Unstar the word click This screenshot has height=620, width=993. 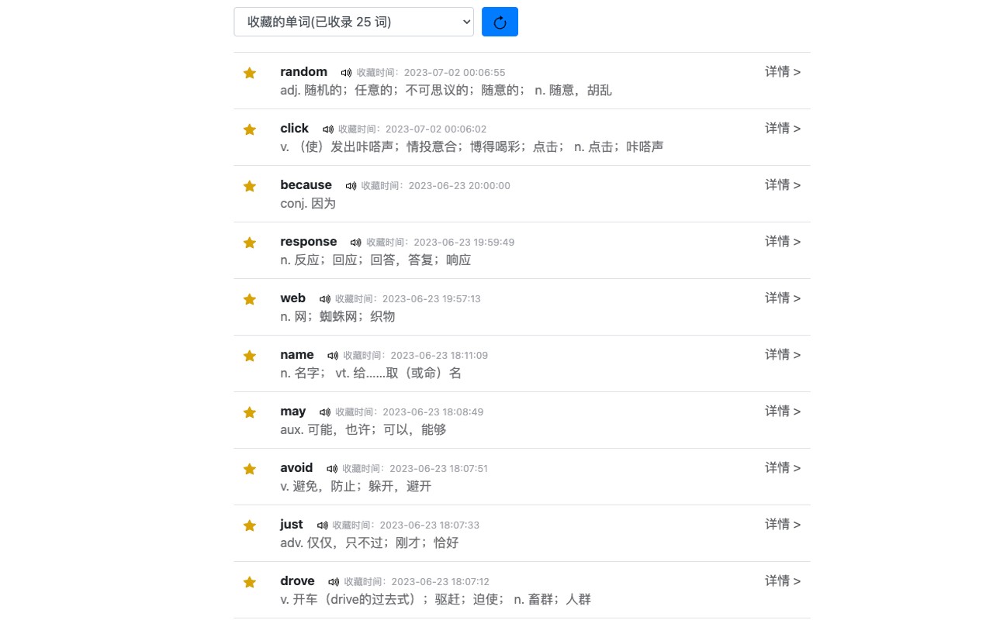pyautogui.click(x=250, y=129)
